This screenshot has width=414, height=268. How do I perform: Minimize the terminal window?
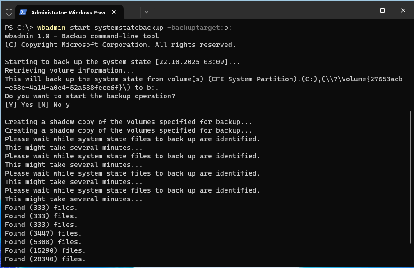pyautogui.click(x=362, y=10)
